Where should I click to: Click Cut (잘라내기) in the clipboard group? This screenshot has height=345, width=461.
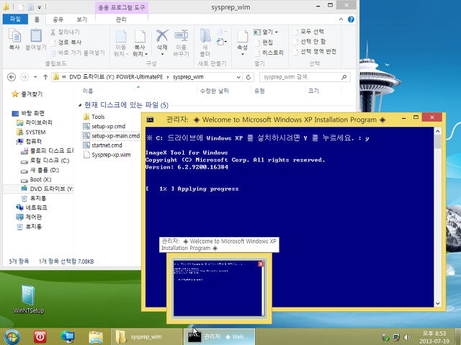tap(65, 32)
